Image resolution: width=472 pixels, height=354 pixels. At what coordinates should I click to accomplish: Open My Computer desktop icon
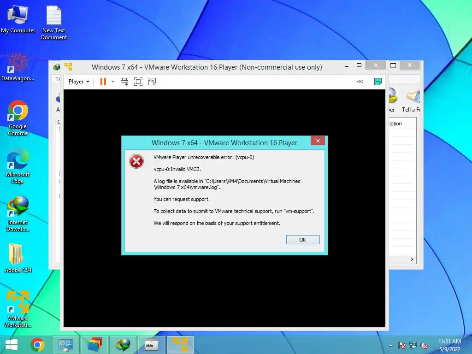18,18
